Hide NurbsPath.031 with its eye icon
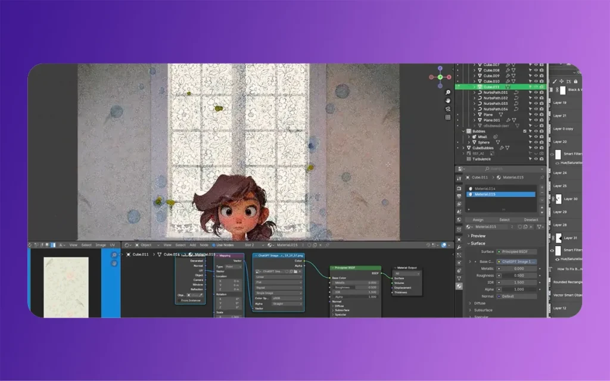This screenshot has width=610, height=381. click(x=536, y=92)
